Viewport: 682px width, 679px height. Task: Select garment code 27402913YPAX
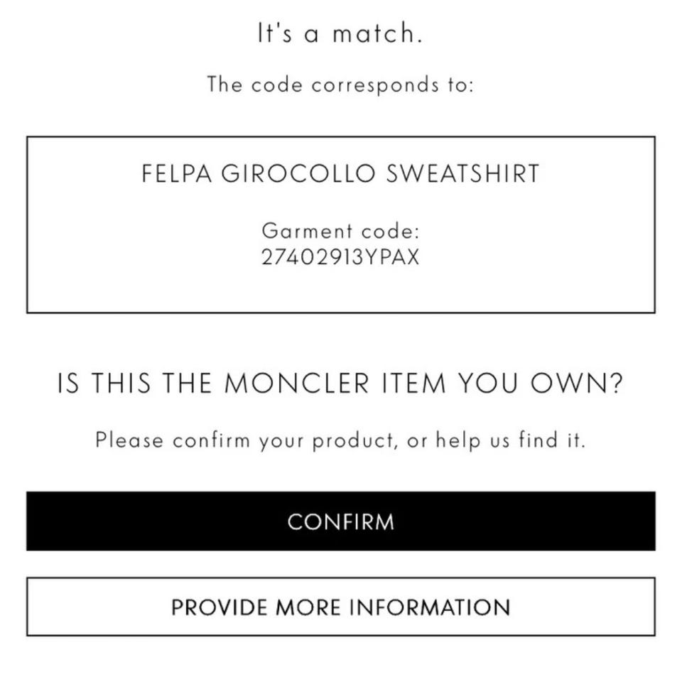340,256
